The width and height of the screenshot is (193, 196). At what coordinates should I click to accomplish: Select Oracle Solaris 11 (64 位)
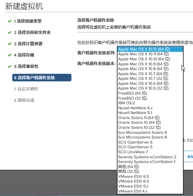pos(150,118)
